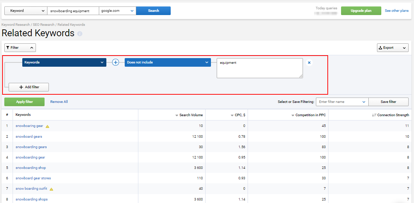Click warning icon next to snowboaring gear
The width and height of the screenshot is (414, 203).
click(47, 126)
